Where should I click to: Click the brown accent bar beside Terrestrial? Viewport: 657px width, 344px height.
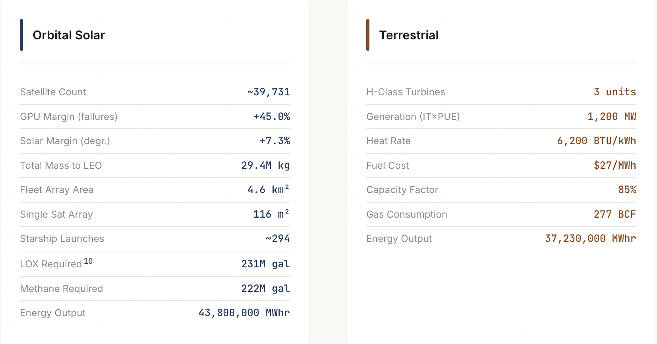coord(368,35)
